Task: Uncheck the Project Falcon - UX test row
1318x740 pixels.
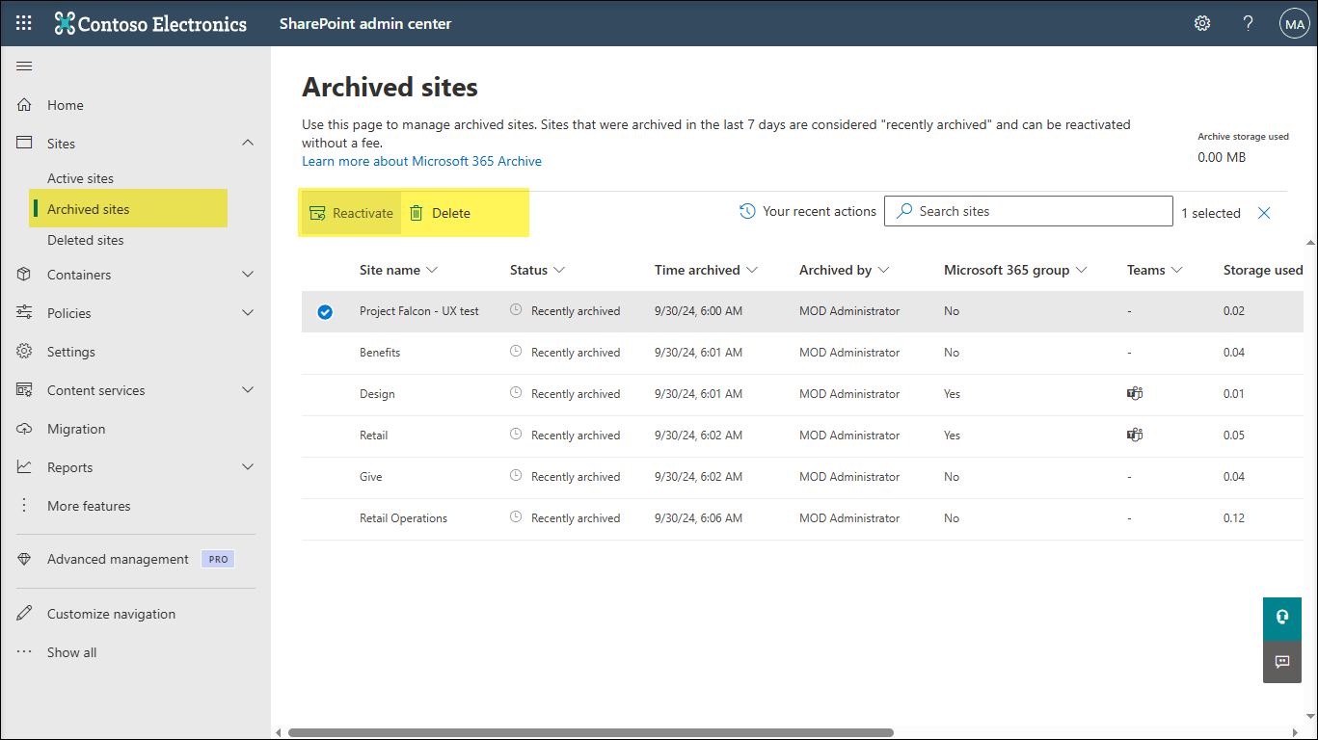Action: pyautogui.click(x=325, y=311)
